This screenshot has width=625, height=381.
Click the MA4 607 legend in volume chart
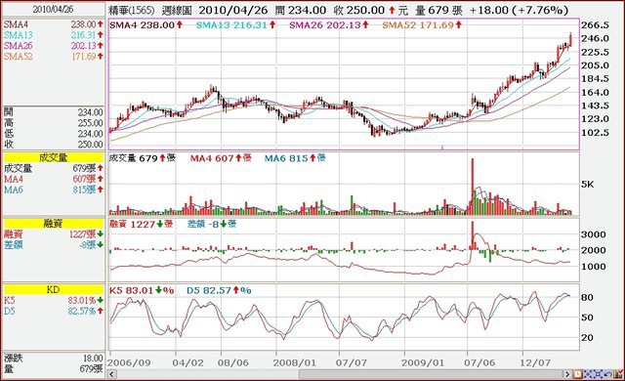(221, 158)
